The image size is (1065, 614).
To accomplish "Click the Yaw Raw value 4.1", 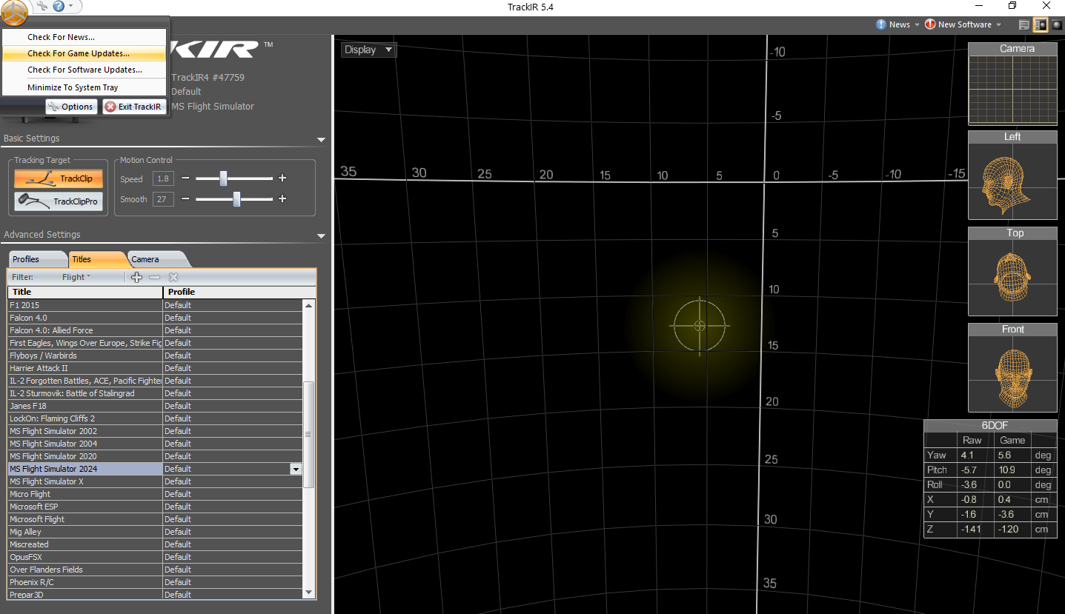I will click(975, 456).
